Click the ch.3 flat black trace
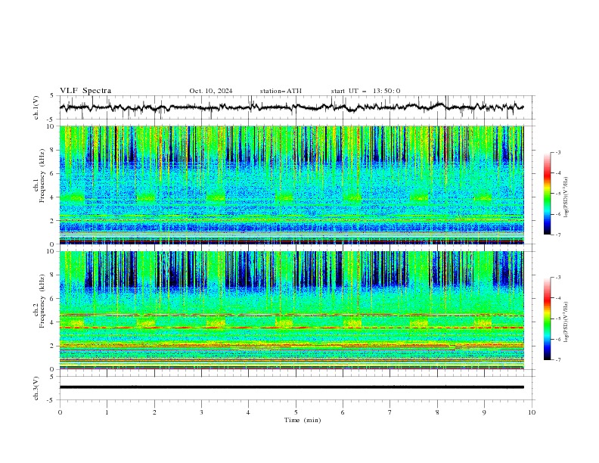Screen dimensions: 599x463 point(291,387)
